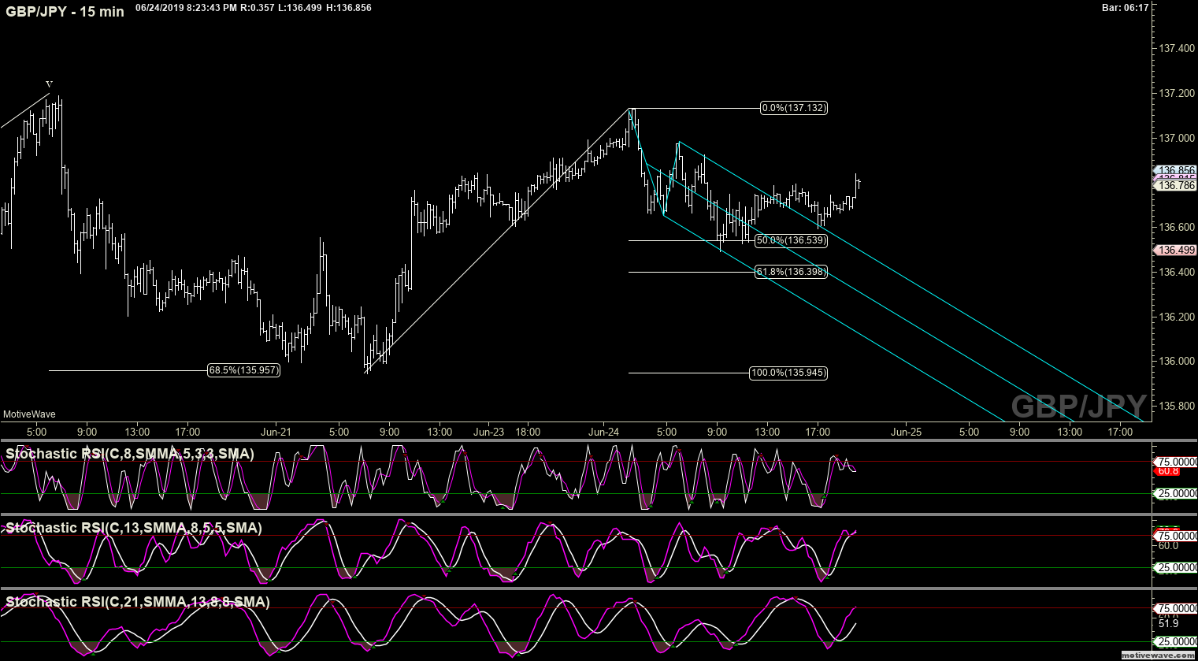This screenshot has width=1198, height=661.
Task: Click the Jun-23 date on time axis
Action: (488, 432)
